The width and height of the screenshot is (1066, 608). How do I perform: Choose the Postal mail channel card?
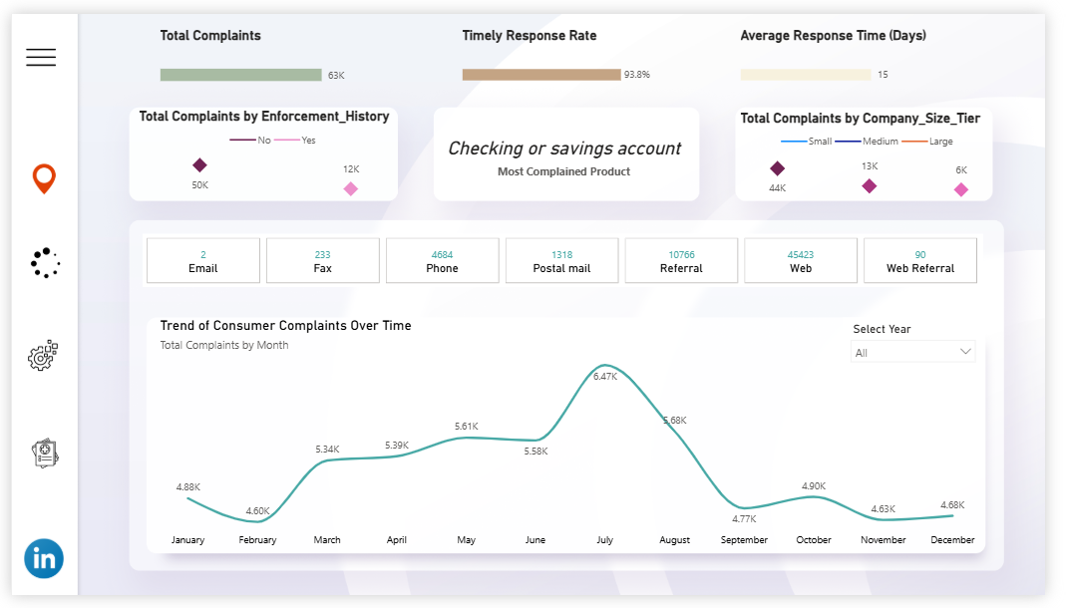click(561, 261)
